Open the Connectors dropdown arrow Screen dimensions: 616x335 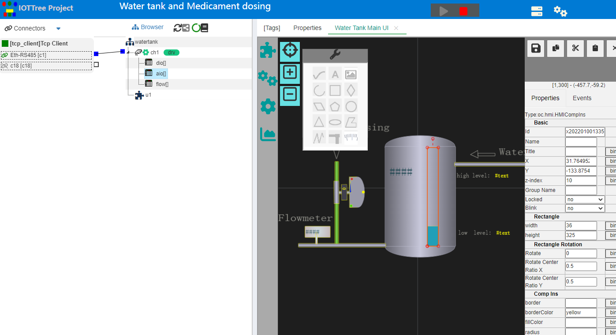point(59,29)
